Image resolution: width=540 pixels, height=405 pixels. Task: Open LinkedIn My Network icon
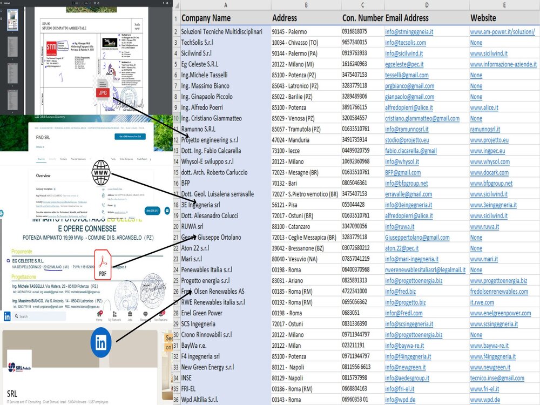(x=114, y=314)
